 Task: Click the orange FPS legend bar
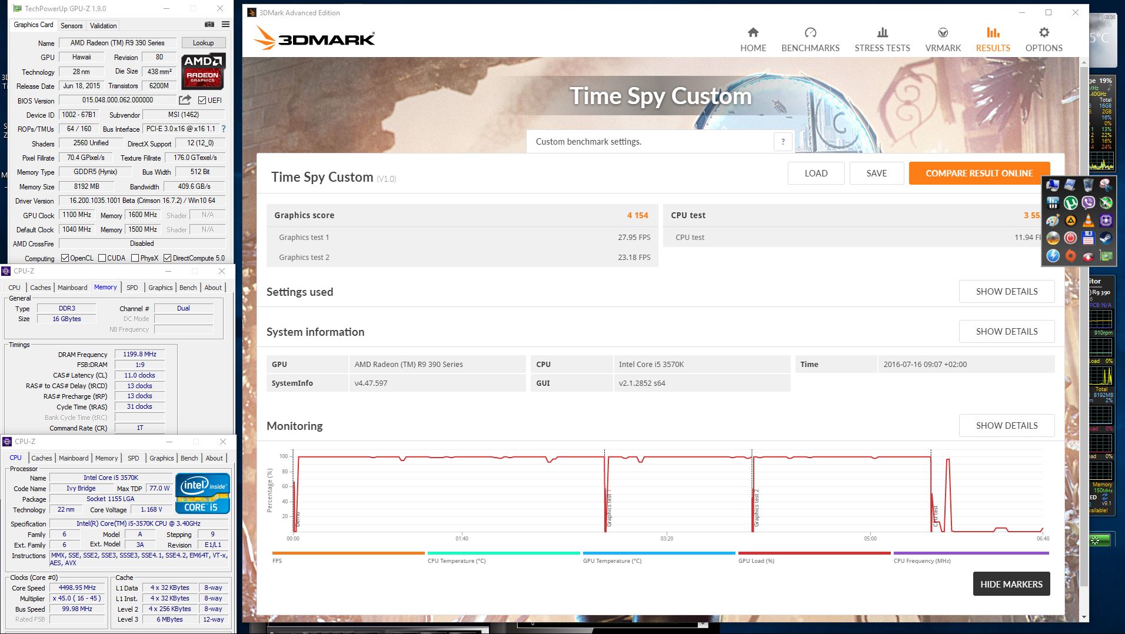(348, 553)
